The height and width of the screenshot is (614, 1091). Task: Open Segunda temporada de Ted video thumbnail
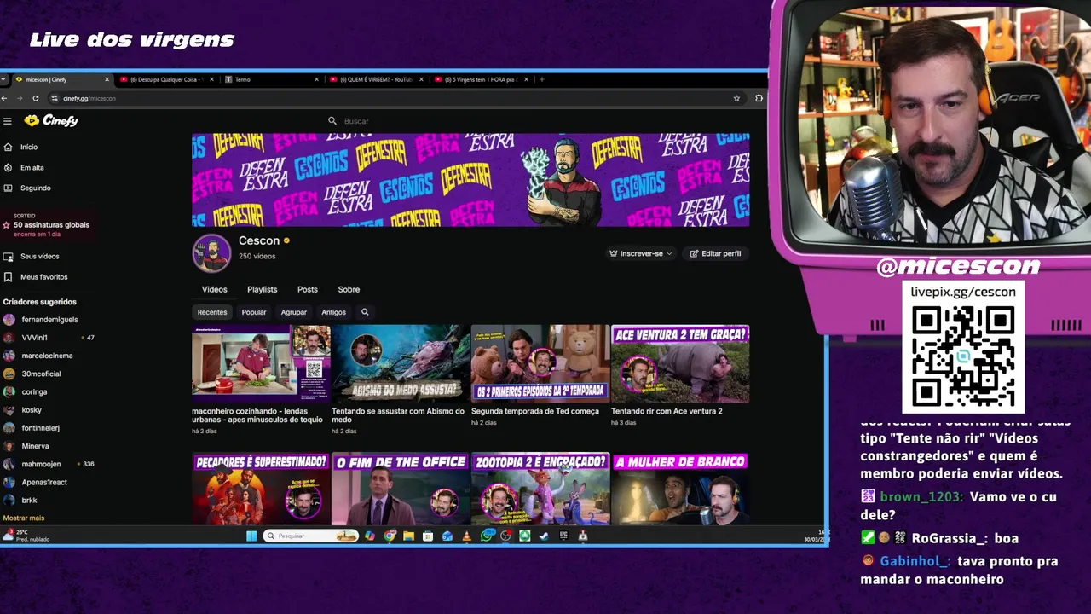pyautogui.click(x=540, y=363)
